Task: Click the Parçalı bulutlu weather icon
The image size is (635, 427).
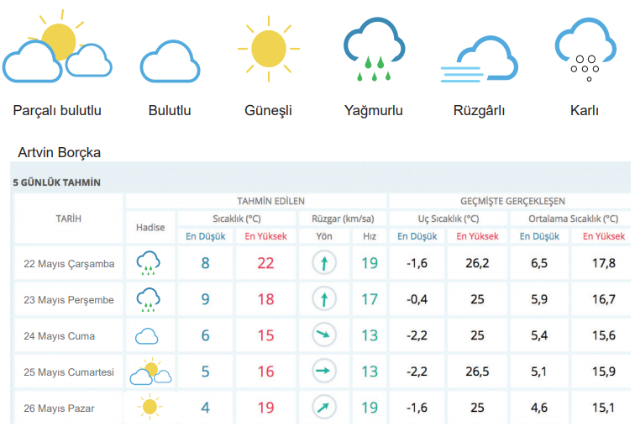Action: click(x=55, y=50)
